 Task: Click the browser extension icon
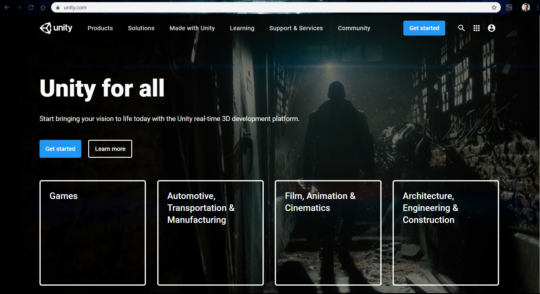(x=509, y=7)
